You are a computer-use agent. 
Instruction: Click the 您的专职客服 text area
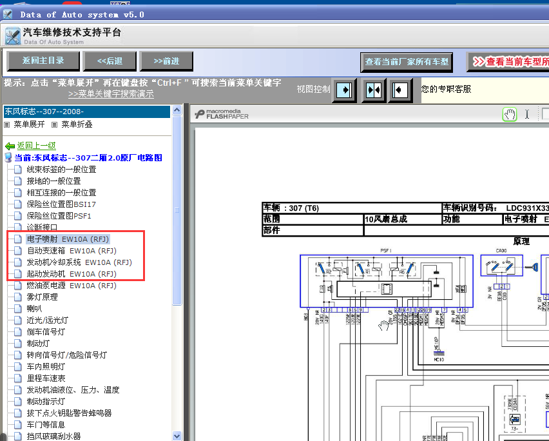tap(446, 89)
